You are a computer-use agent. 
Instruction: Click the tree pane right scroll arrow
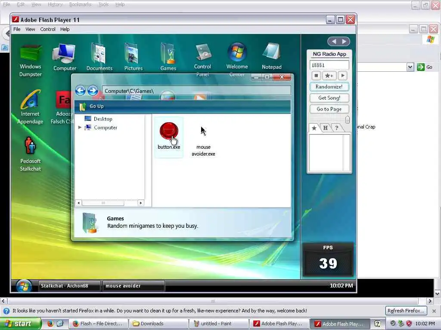tap(141, 203)
